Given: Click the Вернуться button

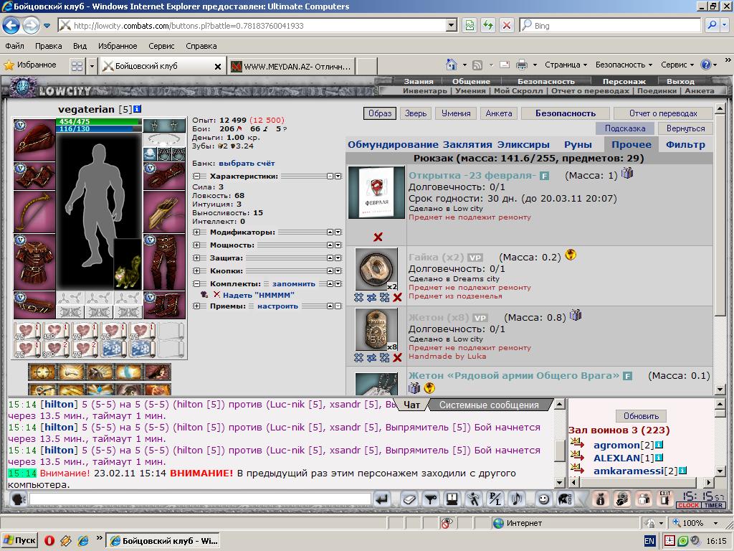Looking at the screenshot, I should [x=685, y=128].
